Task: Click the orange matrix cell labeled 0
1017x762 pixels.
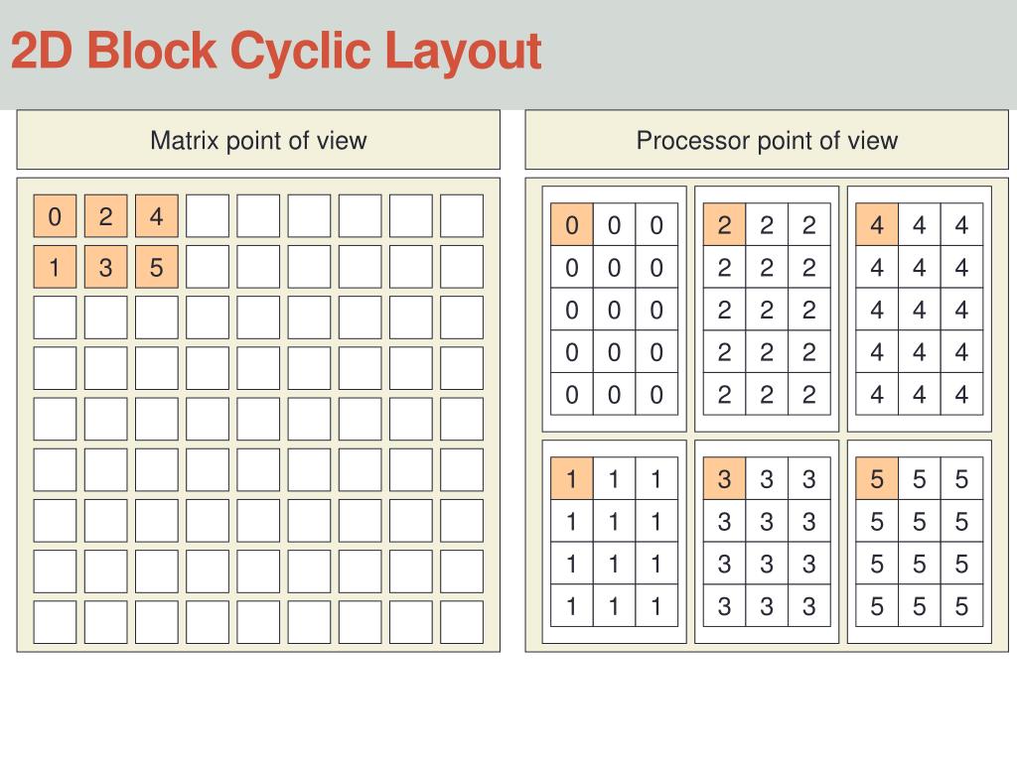Action: 56,215
